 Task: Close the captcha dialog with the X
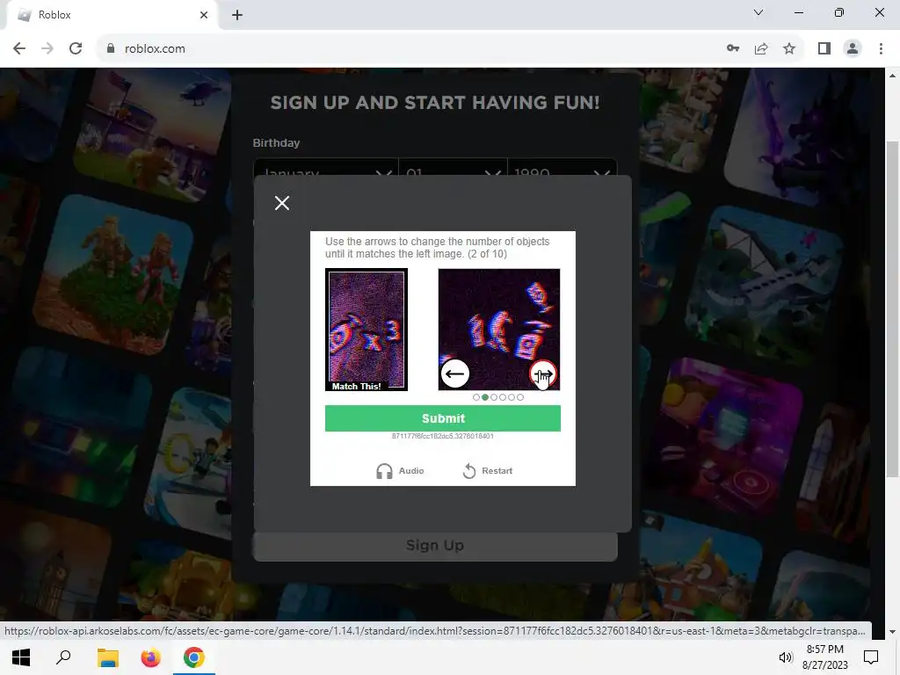pos(282,203)
